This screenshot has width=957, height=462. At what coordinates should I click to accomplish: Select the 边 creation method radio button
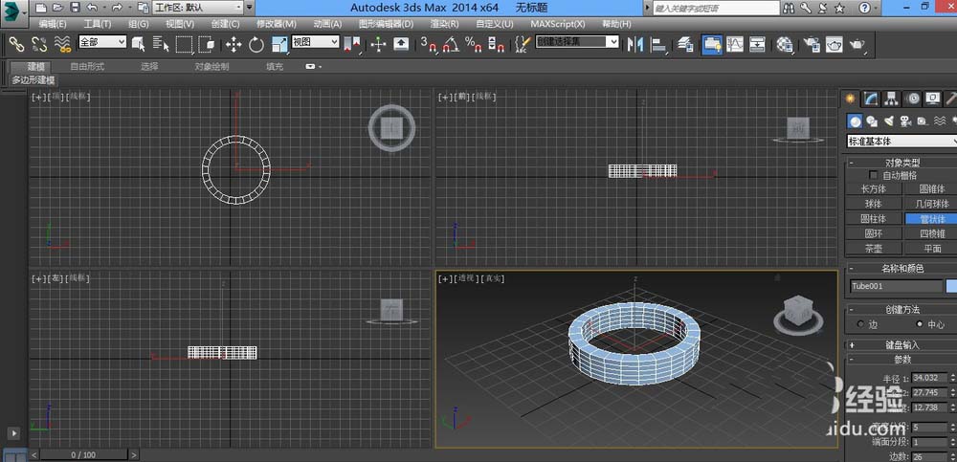(861, 324)
